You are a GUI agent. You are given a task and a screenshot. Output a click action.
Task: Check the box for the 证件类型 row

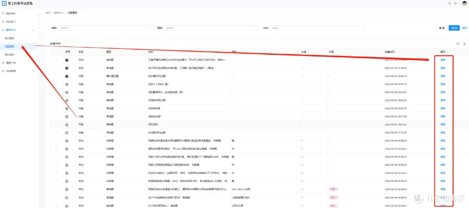[57, 125]
